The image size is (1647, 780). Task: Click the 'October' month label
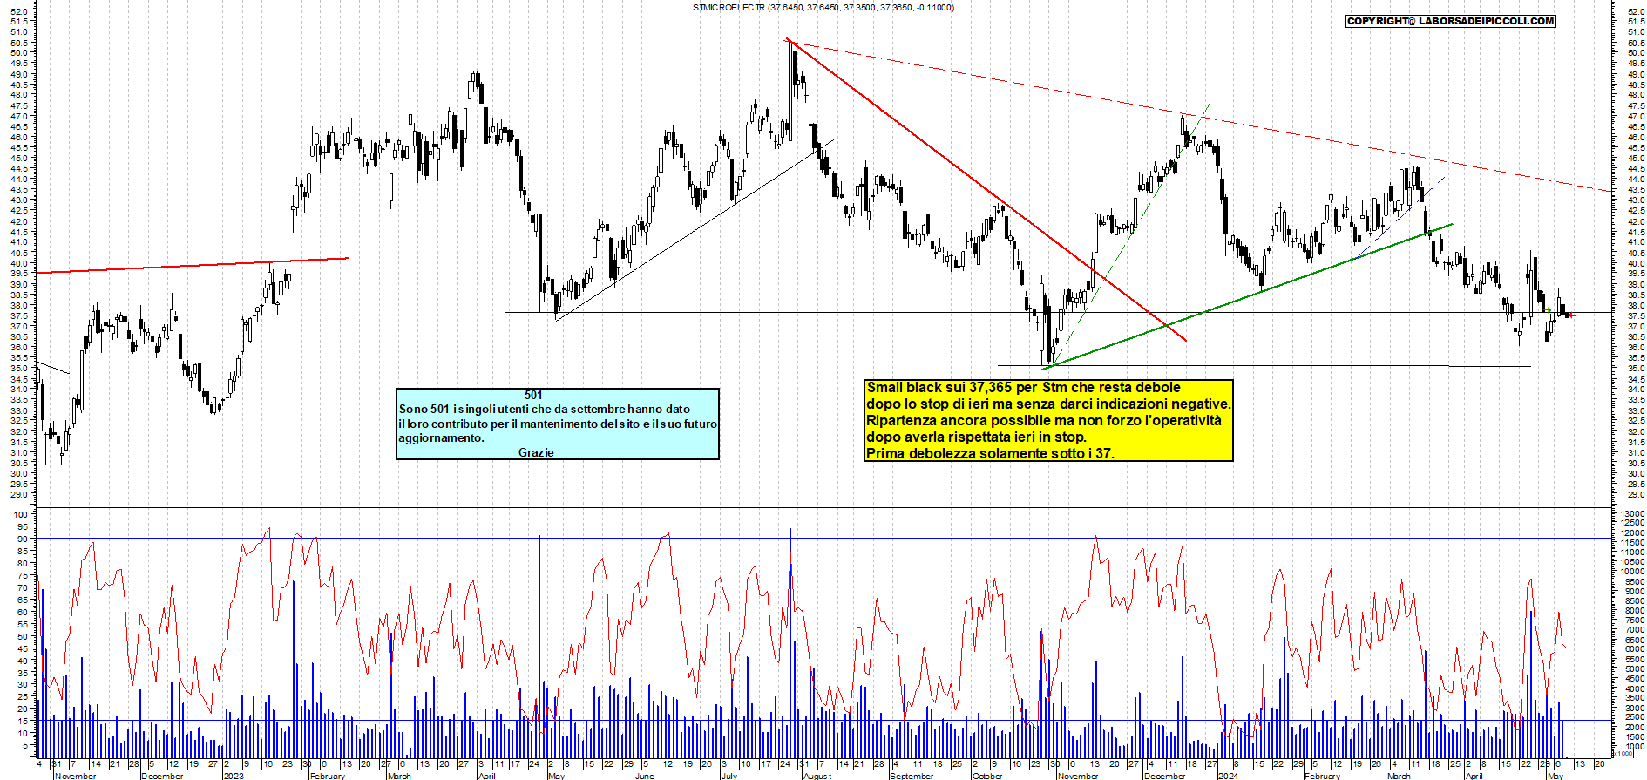987,776
